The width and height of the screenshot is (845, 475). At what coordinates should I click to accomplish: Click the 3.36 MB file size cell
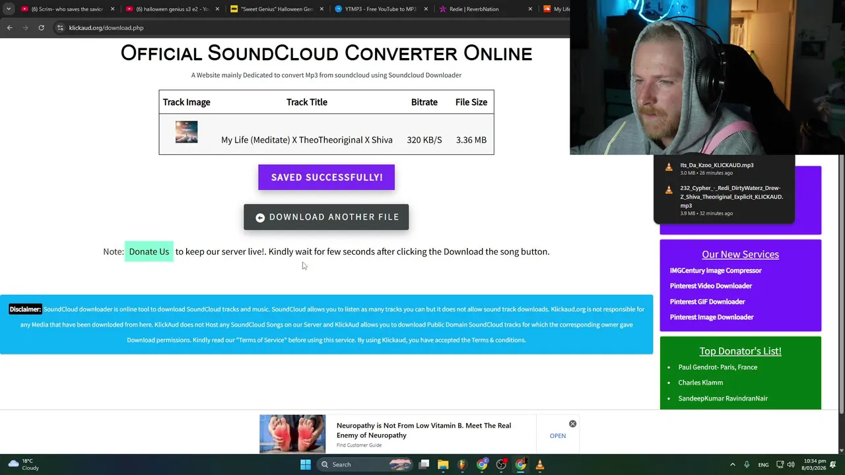tap(471, 140)
